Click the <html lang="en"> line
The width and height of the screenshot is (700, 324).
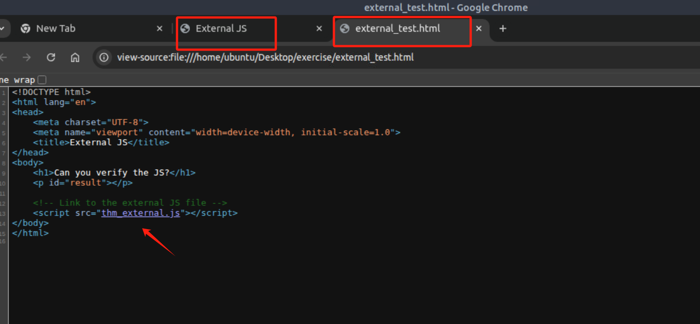[54, 102]
